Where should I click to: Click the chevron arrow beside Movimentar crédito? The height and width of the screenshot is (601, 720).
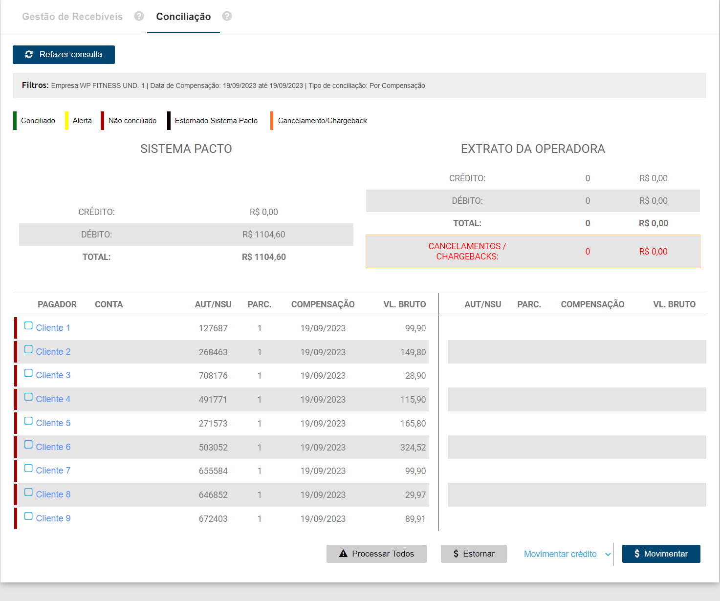(x=608, y=555)
